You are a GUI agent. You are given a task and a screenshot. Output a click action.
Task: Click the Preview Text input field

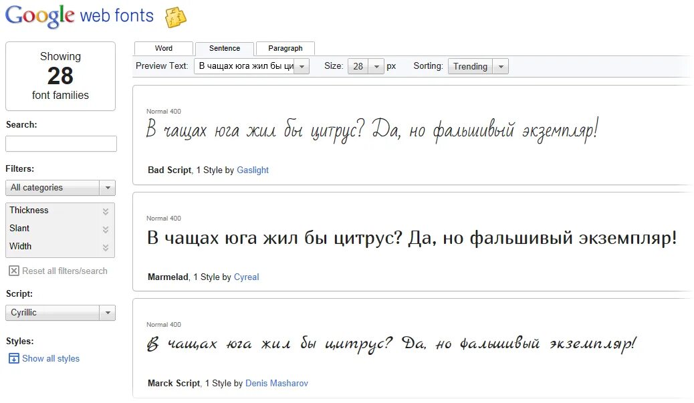coord(245,66)
